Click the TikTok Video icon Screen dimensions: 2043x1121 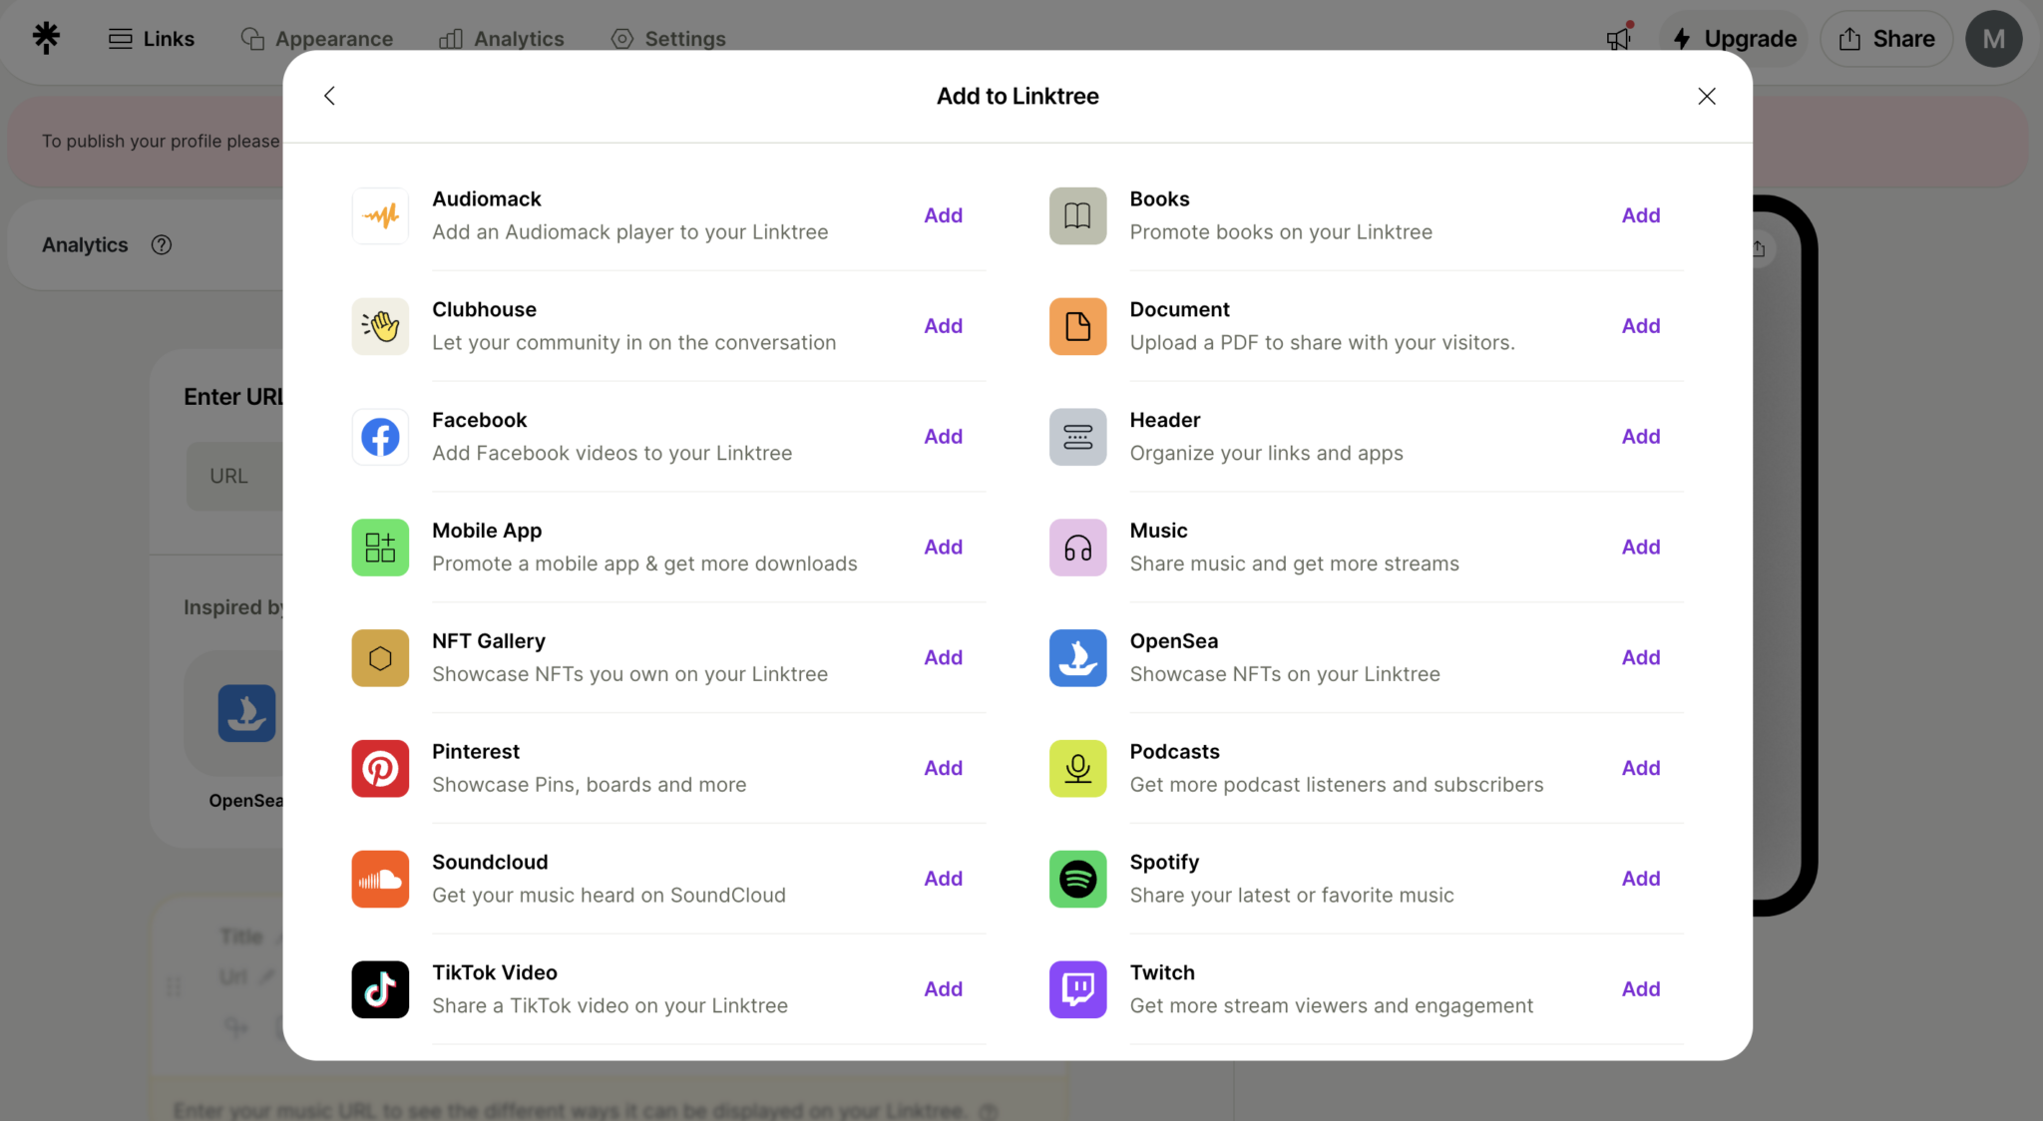point(380,989)
